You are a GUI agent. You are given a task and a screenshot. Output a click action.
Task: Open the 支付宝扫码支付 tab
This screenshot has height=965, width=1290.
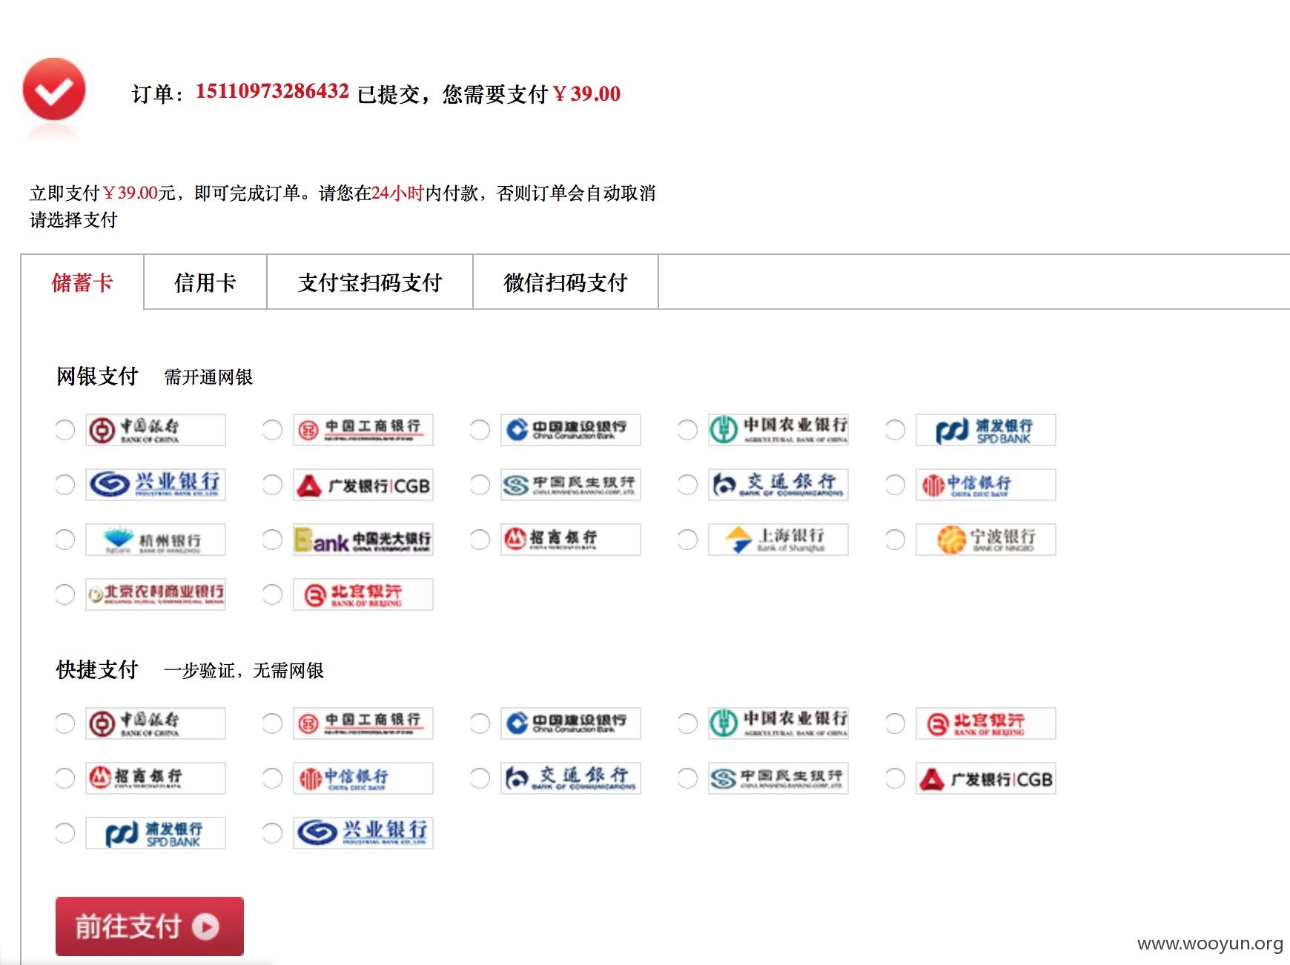(370, 282)
